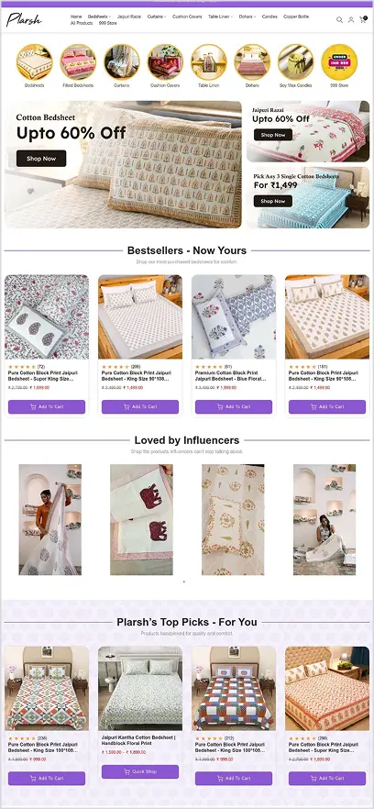Click Quick Shop for Jaipuri Kantha Bedsheet

click(140, 772)
